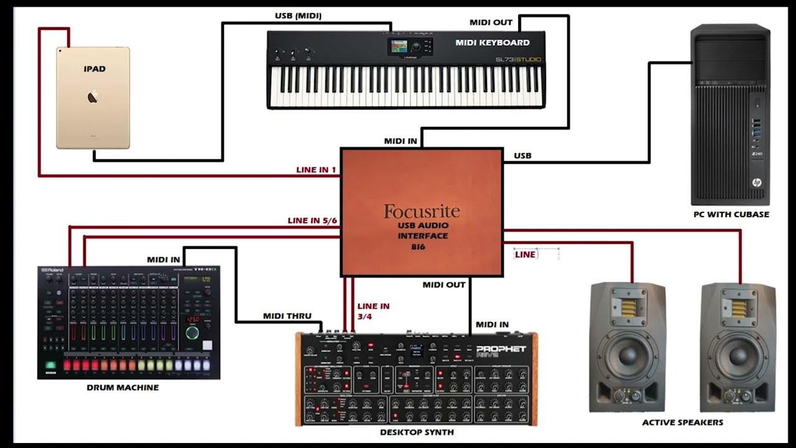The width and height of the screenshot is (796, 448).
Task: Click the "LINE IN 3/4" label
Action: pos(374,311)
